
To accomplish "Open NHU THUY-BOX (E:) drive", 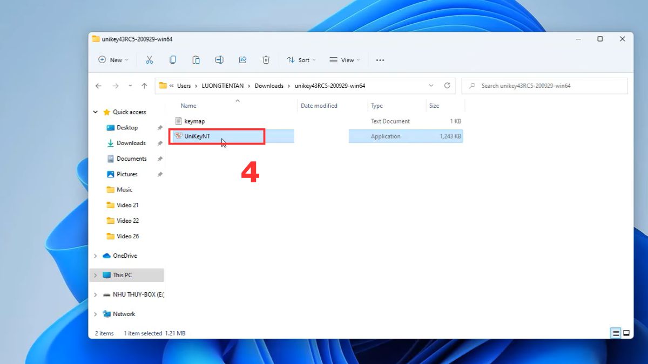I will point(138,294).
